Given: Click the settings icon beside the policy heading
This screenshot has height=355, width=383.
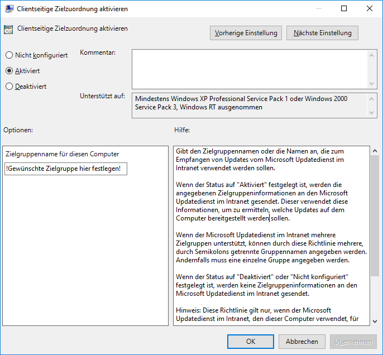Looking at the screenshot, I should pos(9,30).
